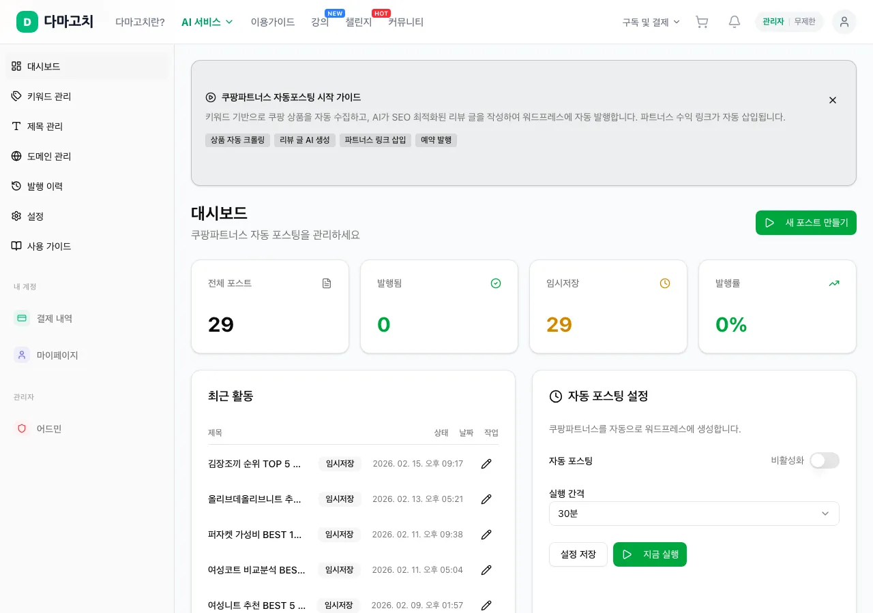Click the 마이페이지 person icon

coord(22,355)
